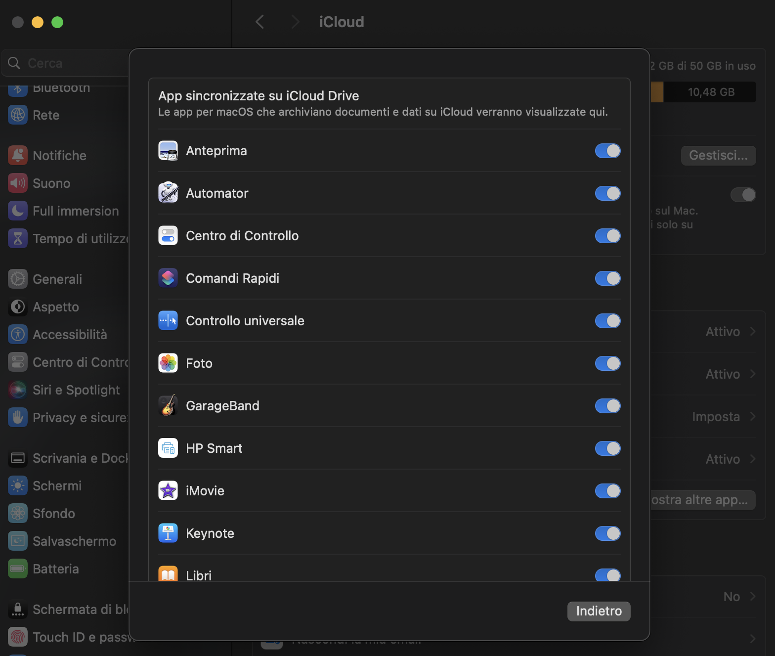Click the Siri e Spotlight icon

(x=18, y=390)
